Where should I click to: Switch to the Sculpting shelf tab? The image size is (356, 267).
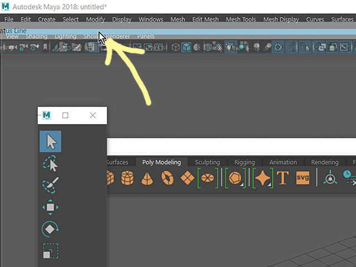207,162
